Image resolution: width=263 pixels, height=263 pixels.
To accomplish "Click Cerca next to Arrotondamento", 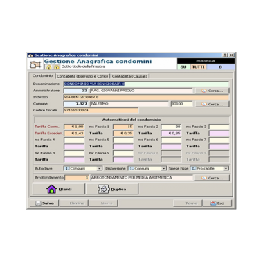I will (x=212, y=178).
